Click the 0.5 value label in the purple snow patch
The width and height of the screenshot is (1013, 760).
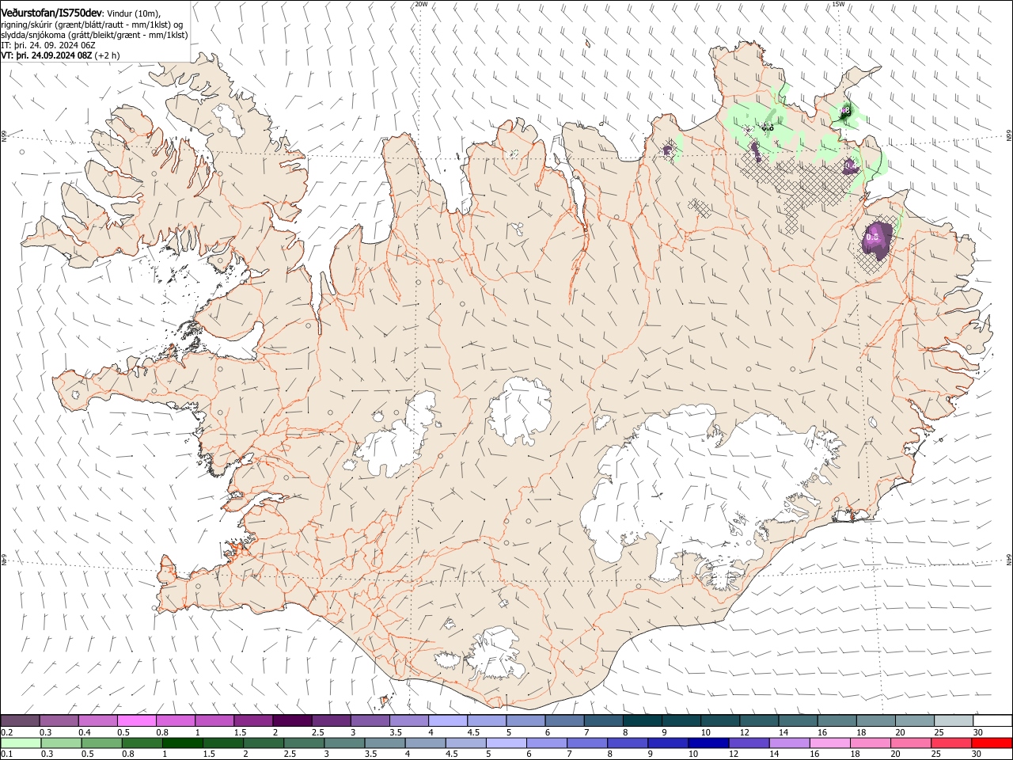[x=874, y=236]
